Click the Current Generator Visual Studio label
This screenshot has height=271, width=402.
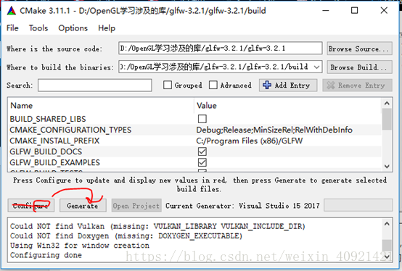(242, 206)
